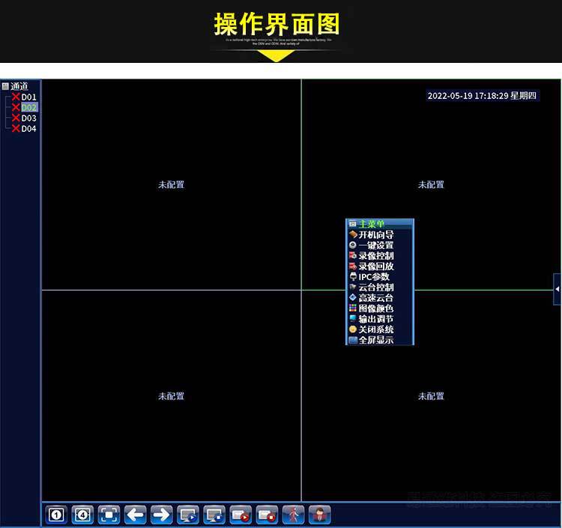
Task: Stop the monitor tour icon
Action: click(214, 515)
